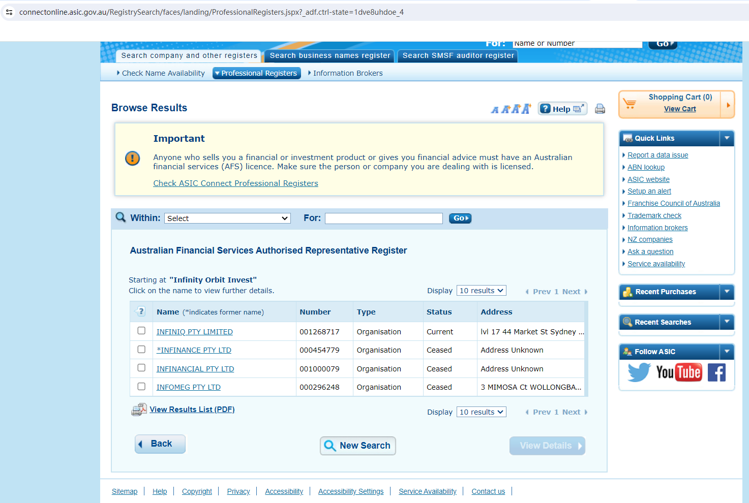
Task: Open the Within register dropdown
Action: pos(227,218)
